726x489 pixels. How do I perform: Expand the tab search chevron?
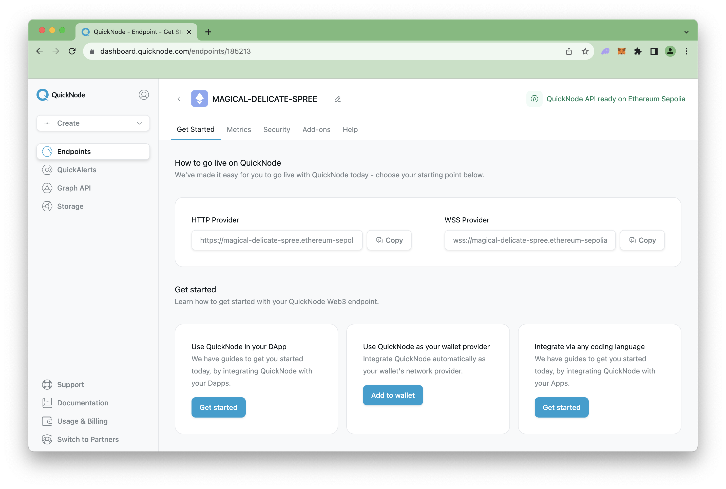[686, 32]
